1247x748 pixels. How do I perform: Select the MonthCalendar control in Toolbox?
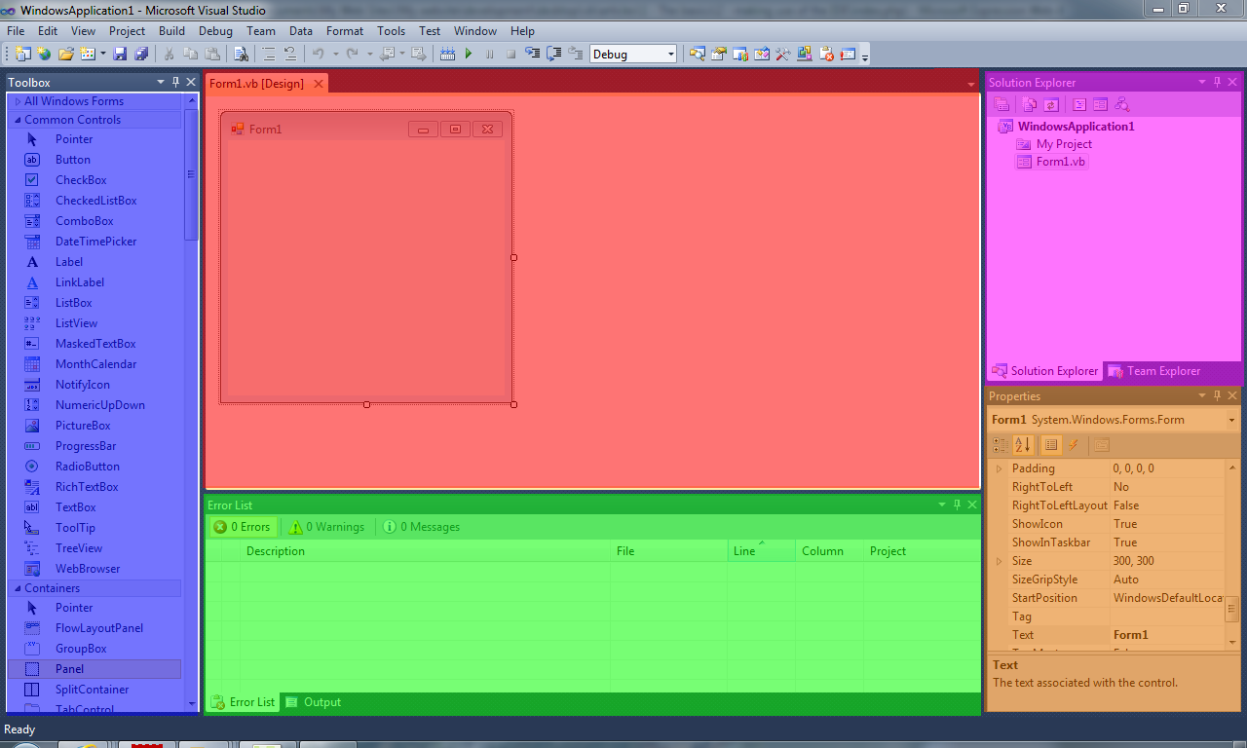(x=94, y=364)
